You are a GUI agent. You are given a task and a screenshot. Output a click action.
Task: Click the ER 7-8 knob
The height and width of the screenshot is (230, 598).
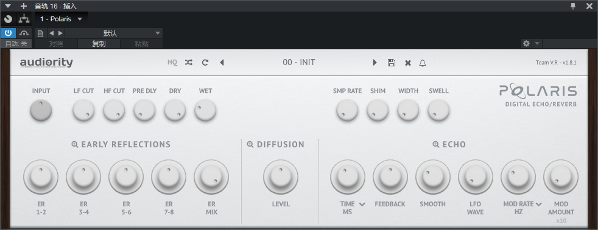point(169,177)
